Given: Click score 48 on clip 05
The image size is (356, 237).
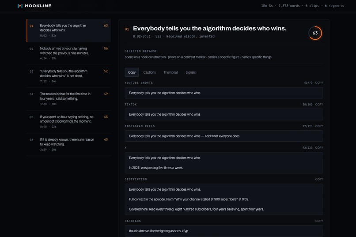Looking at the screenshot, I should click(x=106, y=117).
